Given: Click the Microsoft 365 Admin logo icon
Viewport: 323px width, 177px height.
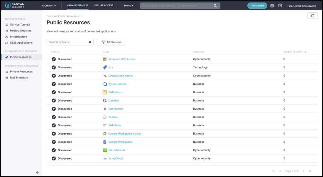Looking at the screenshot, I should pos(105,59).
